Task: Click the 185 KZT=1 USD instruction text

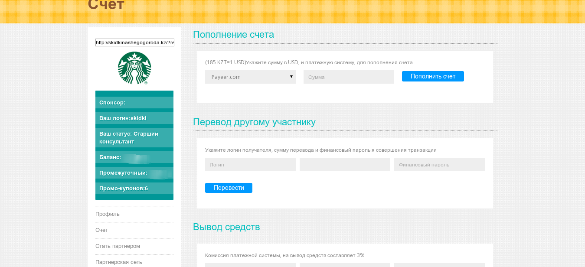Action: [309, 62]
